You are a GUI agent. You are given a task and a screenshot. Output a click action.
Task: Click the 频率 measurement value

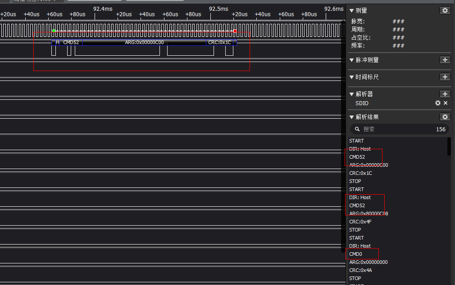398,46
